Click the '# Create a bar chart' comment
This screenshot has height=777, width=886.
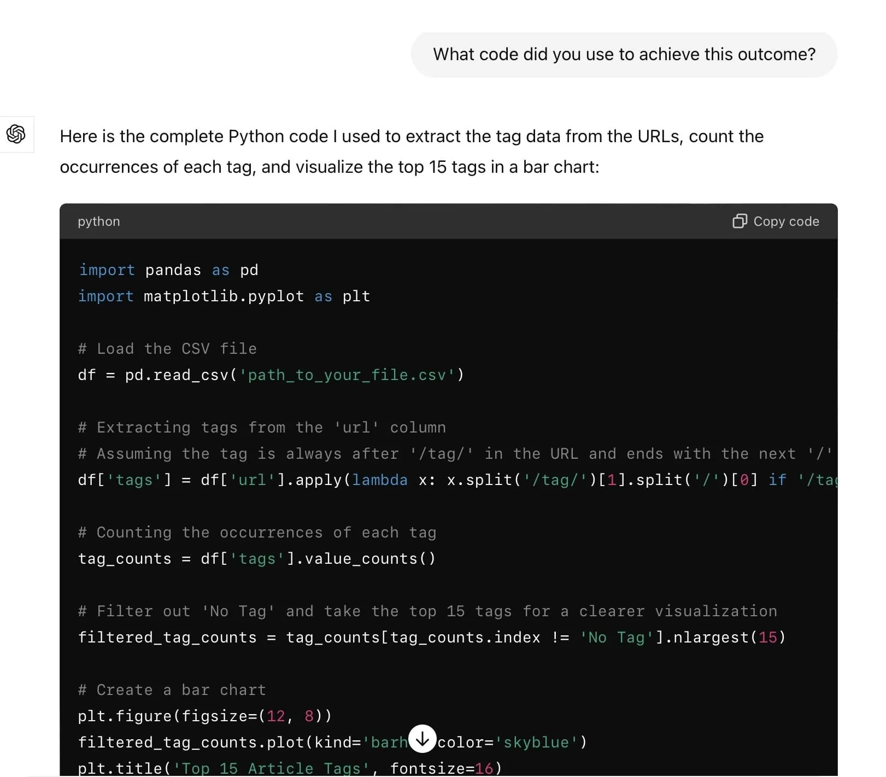(172, 690)
